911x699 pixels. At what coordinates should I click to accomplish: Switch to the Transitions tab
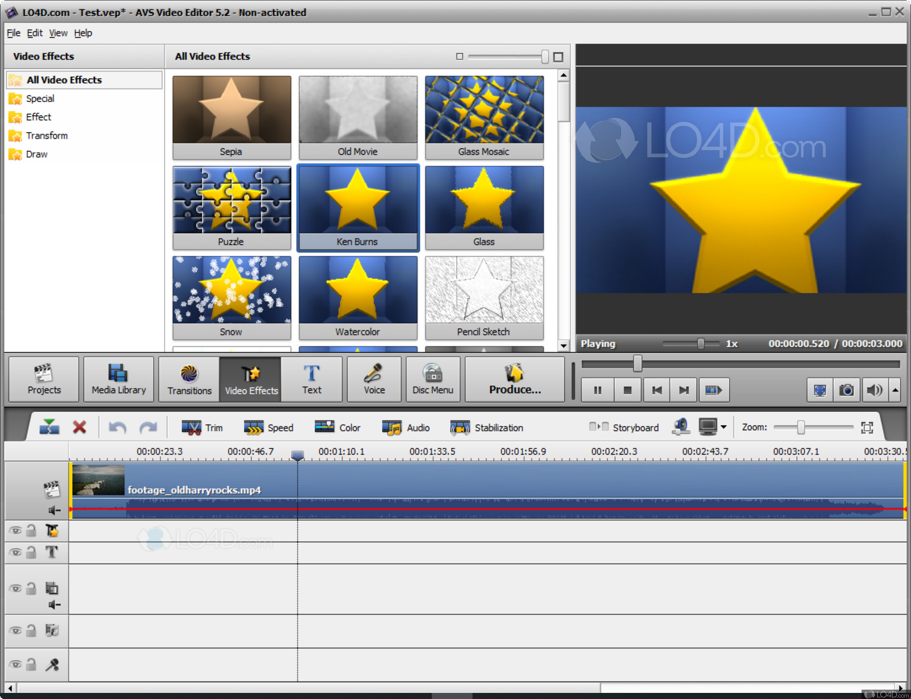click(x=189, y=379)
